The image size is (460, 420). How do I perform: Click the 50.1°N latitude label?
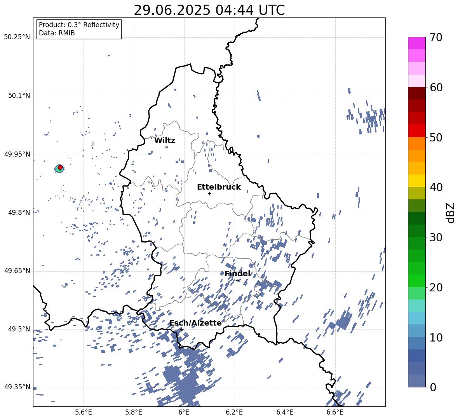[x=19, y=96]
